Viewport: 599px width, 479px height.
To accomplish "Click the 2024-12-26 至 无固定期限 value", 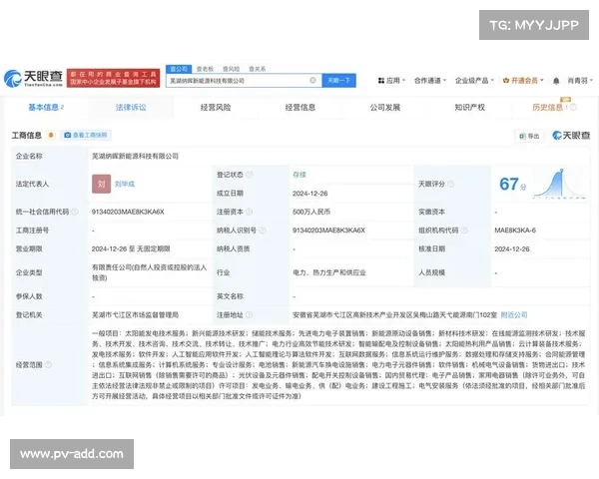I will (131, 248).
